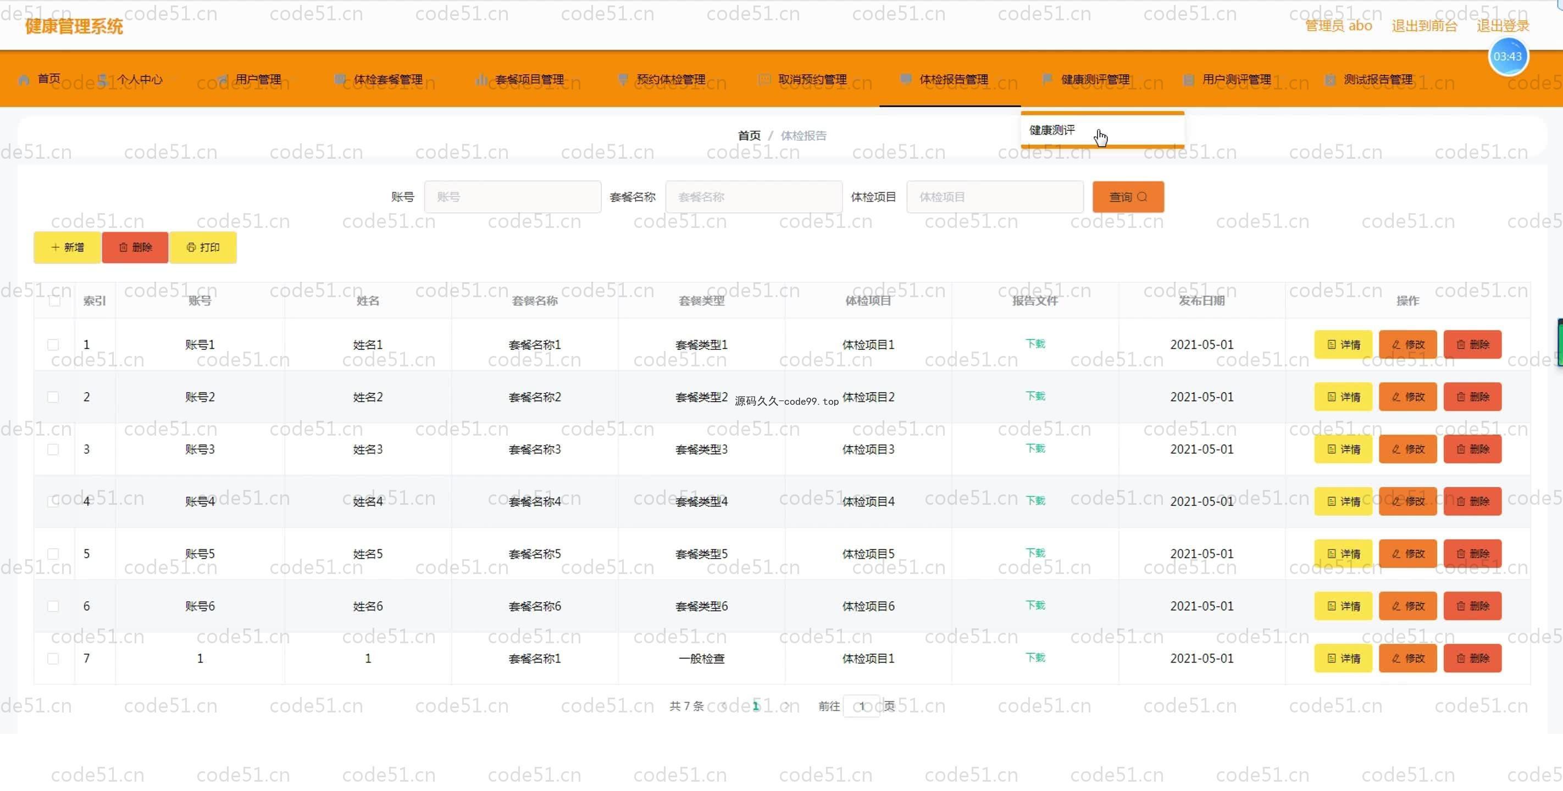Toggle the select-all header checkbox
Viewport: 1563px width, 791px height.
[54, 301]
